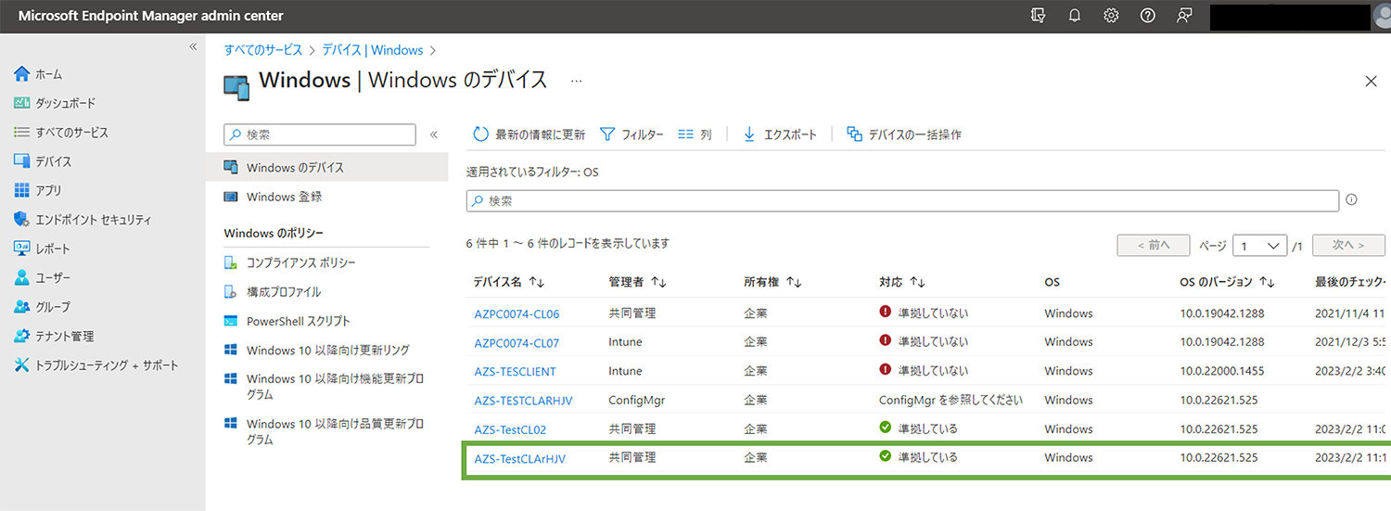Select エンドポイント セキュリティ in sidebar
The width and height of the screenshot is (1391, 511).
pyautogui.click(x=93, y=220)
